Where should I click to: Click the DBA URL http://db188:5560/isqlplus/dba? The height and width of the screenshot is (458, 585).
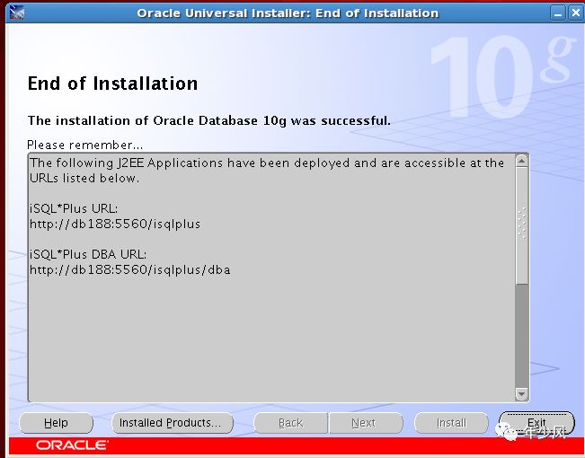click(129, 269)
